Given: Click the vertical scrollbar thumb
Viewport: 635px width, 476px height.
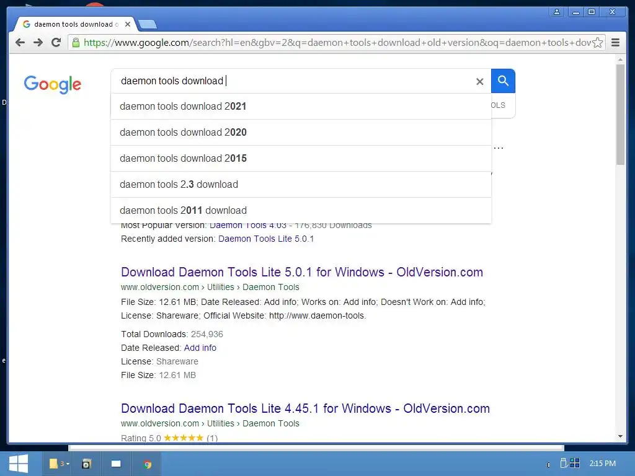Looking at the screenshot, I should 620,114.
